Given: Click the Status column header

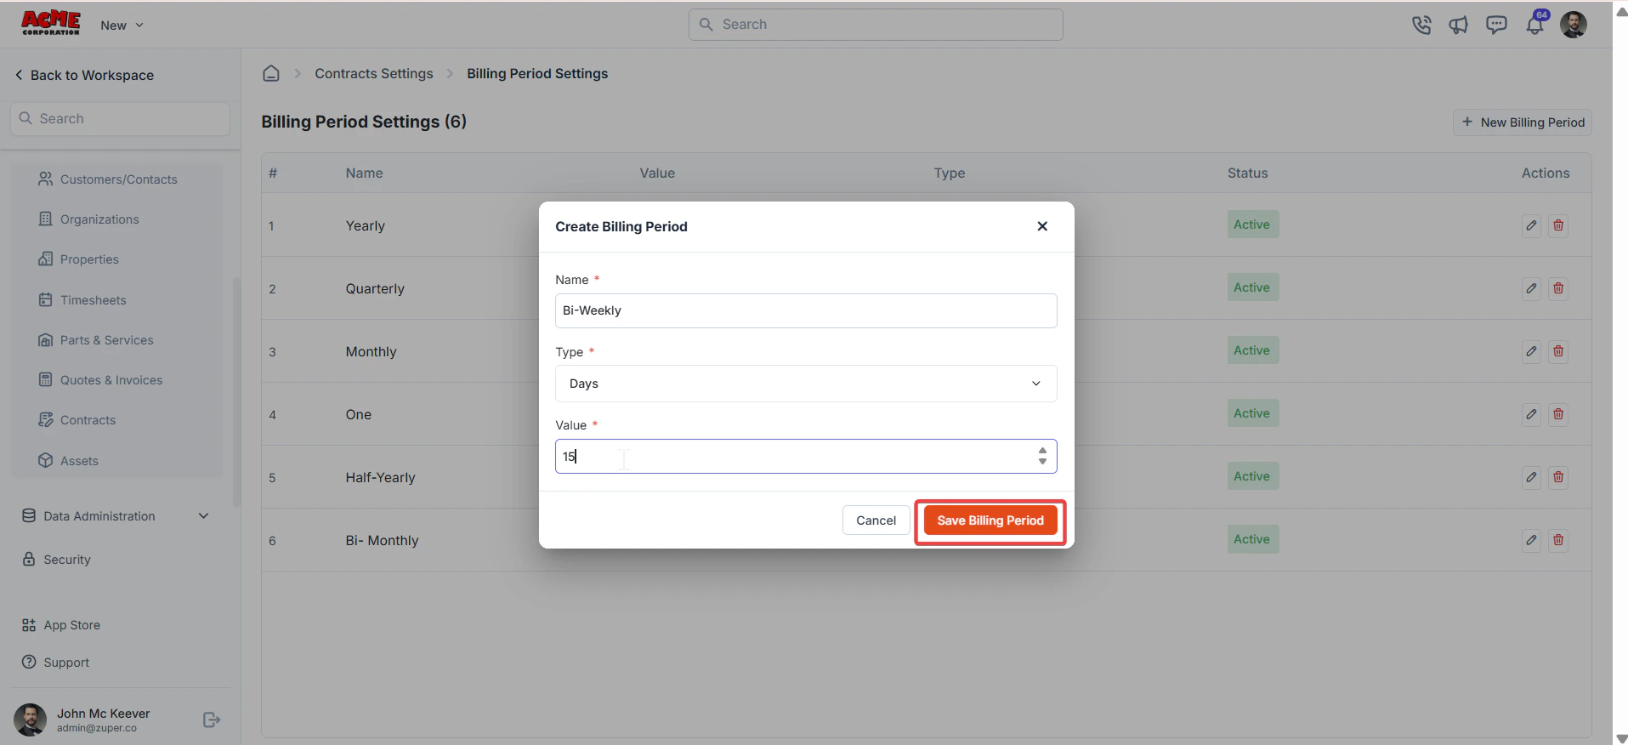Looking at the screenshot, I should [x=1247, y=173].
